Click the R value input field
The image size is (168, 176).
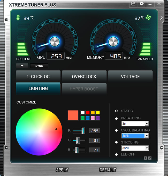pos(94,131)
